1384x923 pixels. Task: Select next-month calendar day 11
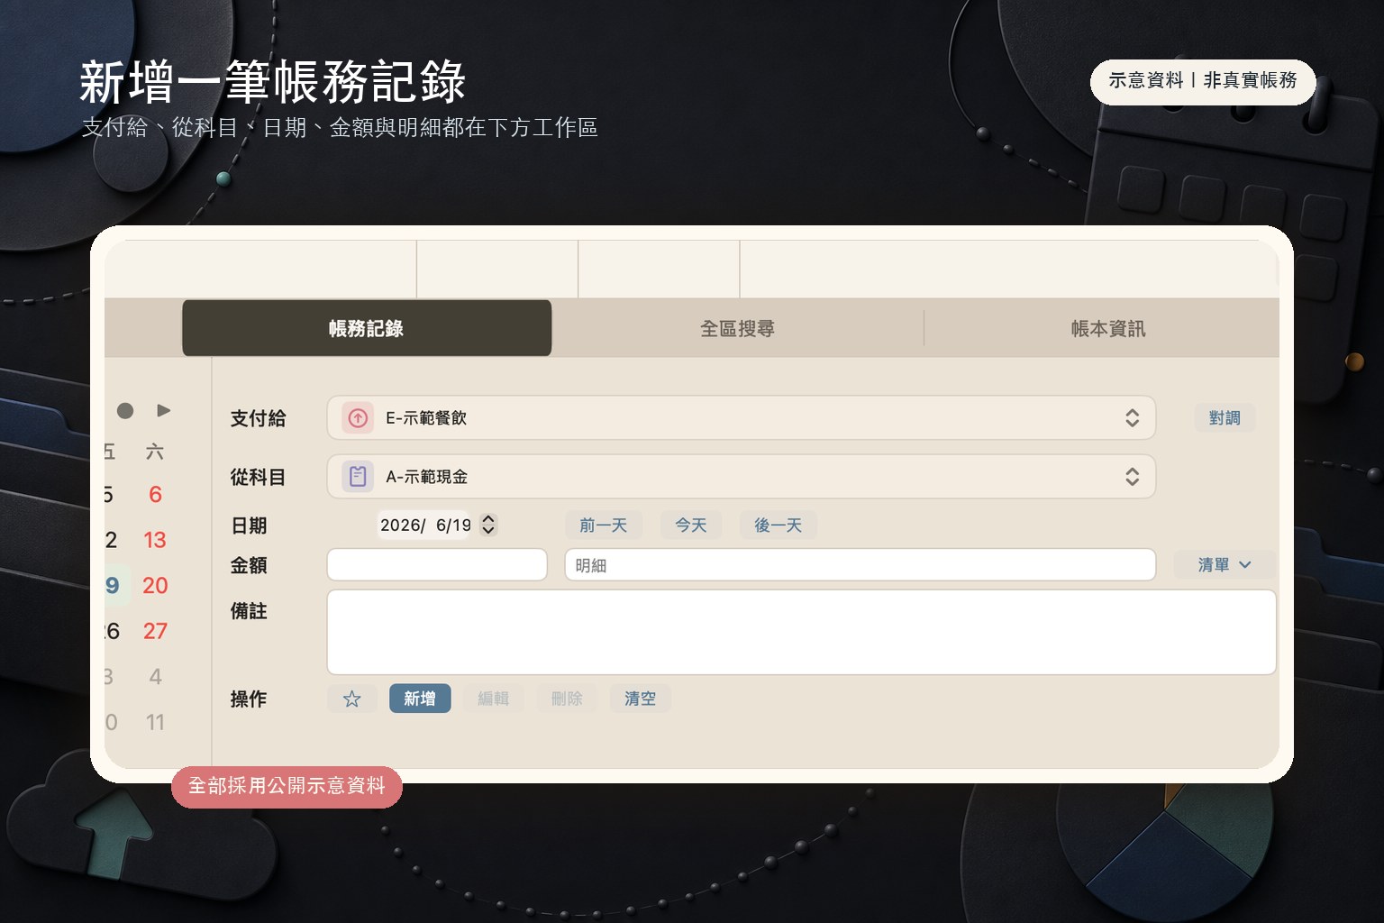click(155, 722)
